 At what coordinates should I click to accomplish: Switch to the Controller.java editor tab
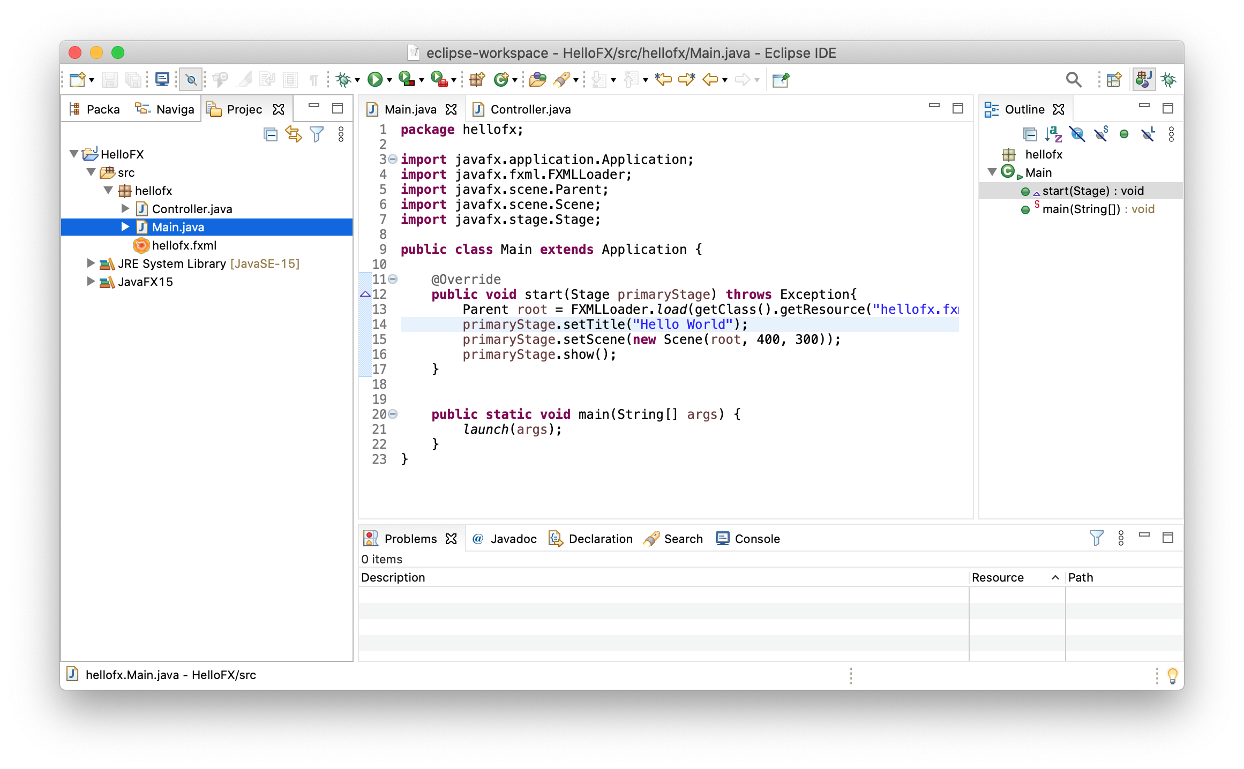[530, 109]
